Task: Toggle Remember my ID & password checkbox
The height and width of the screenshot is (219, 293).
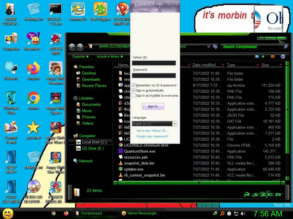Action: coord(133,85)
